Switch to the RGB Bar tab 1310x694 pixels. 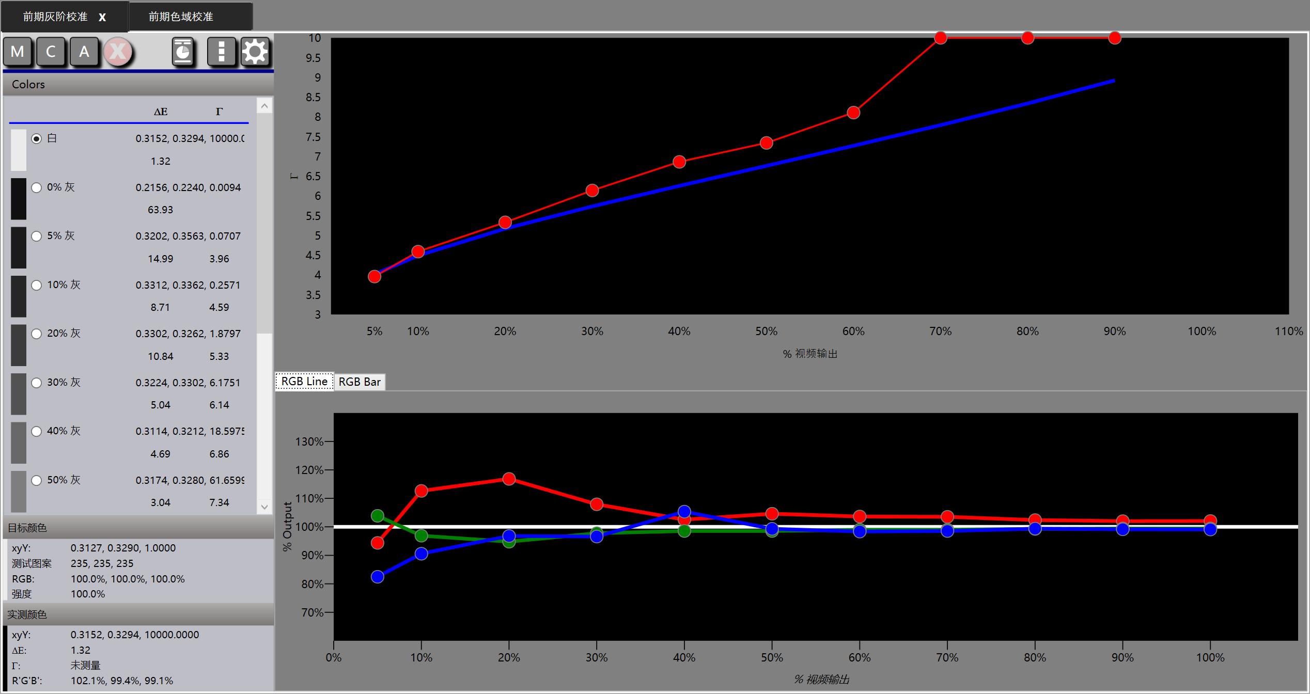pyautogui.click(x=360, y=382)
